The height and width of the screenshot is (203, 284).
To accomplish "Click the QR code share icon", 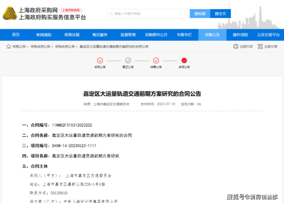I will pyautogui.click(x=260, y=46).
